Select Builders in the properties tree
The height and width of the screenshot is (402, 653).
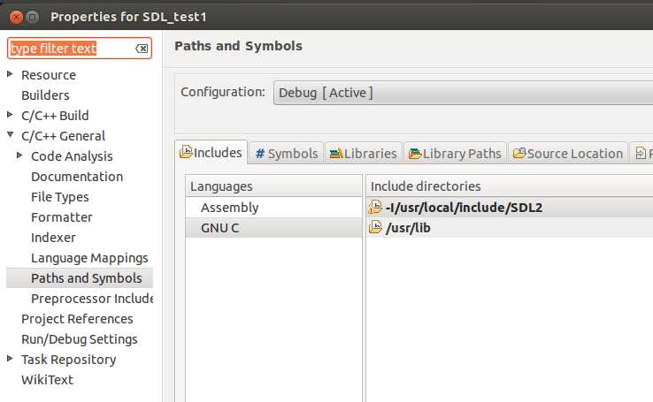45,95
